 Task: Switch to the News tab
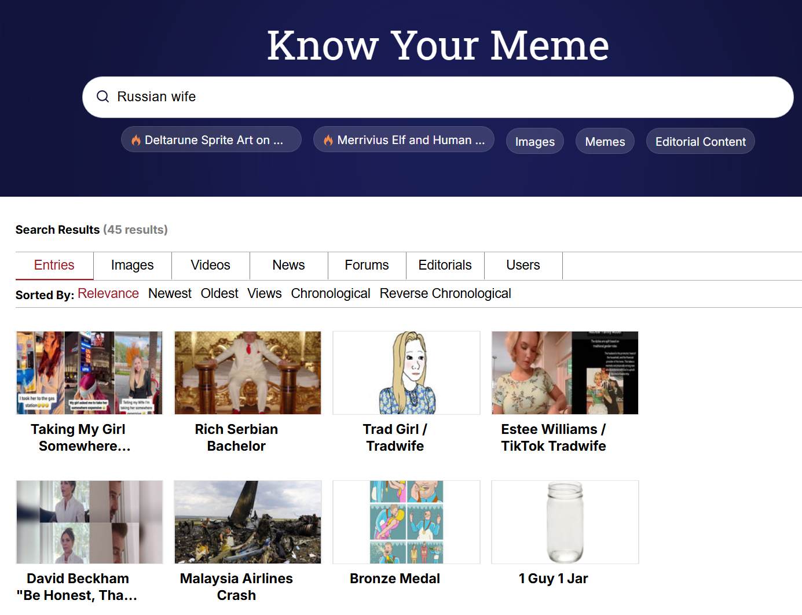click(x=289, y=266)
